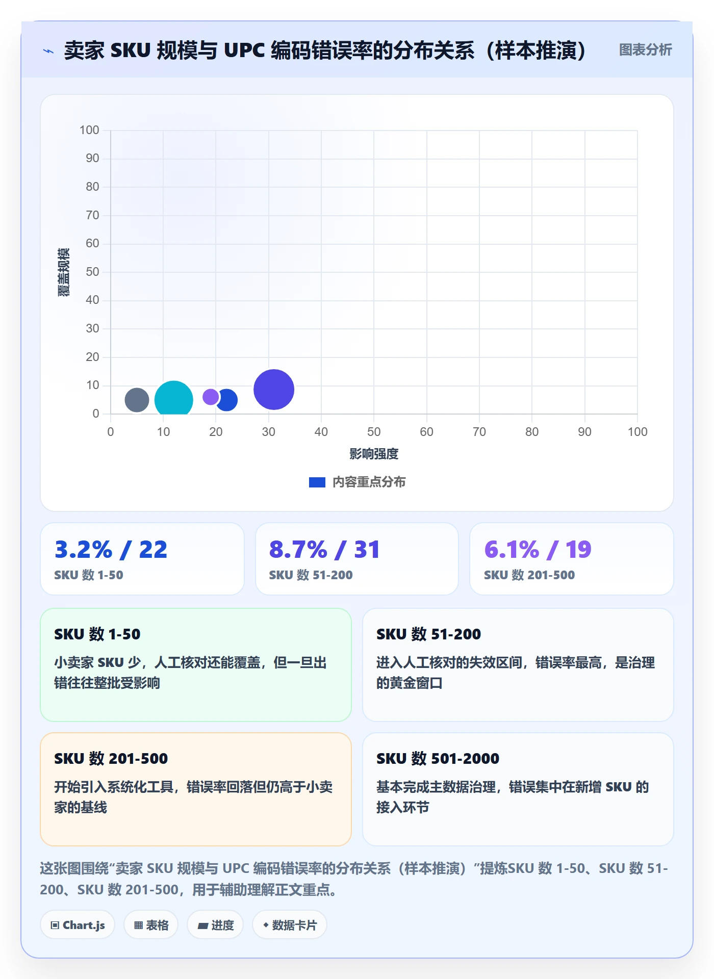Select the gray bubble near x=5

click(137, 400)
